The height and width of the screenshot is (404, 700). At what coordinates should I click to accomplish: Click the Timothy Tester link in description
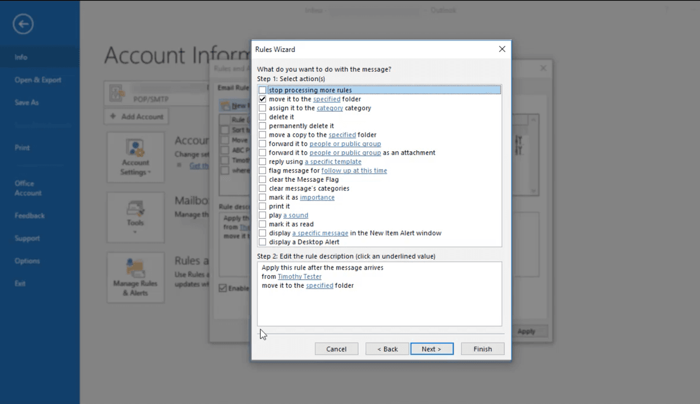(x=299, y=277)
